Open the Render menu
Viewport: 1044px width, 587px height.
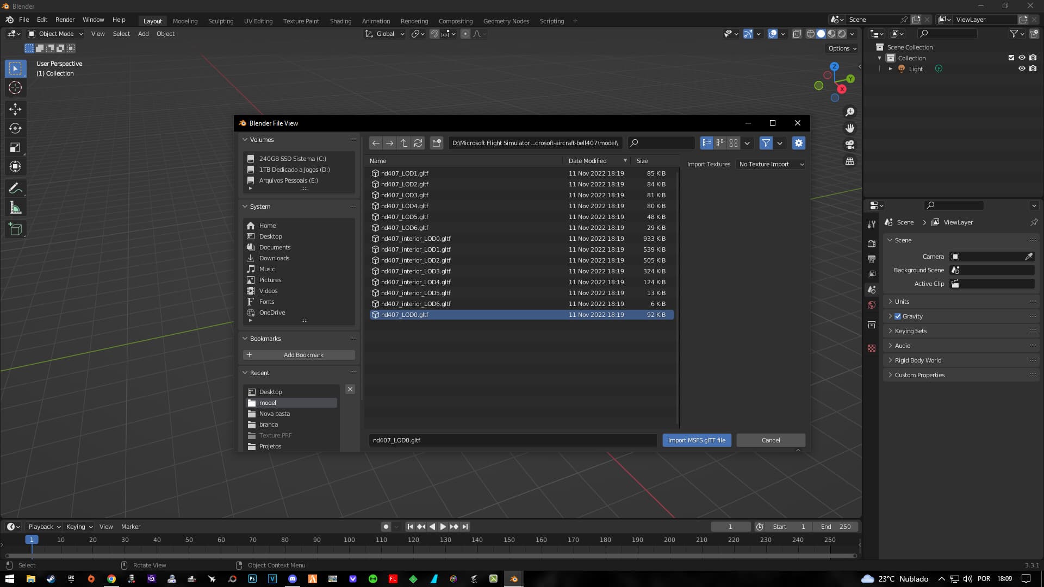click(65, 20)
